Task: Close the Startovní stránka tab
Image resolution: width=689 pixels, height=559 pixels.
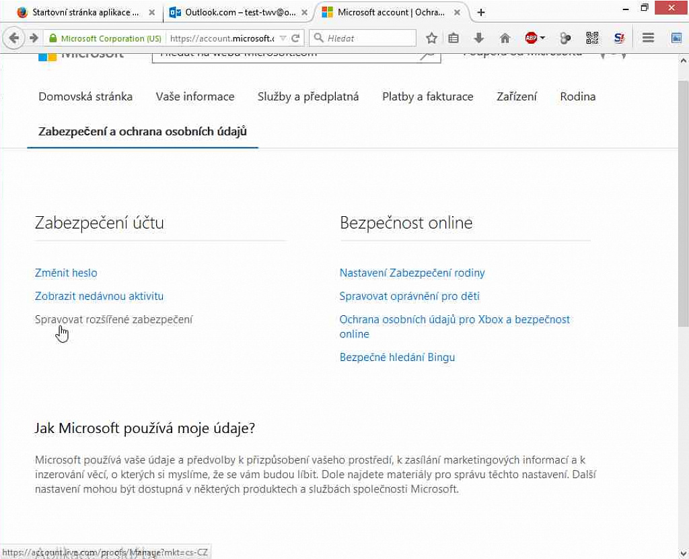Action: [x=151, y=12]
